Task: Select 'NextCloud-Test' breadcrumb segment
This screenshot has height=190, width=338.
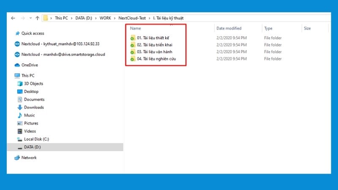Action: coord(132,18)
